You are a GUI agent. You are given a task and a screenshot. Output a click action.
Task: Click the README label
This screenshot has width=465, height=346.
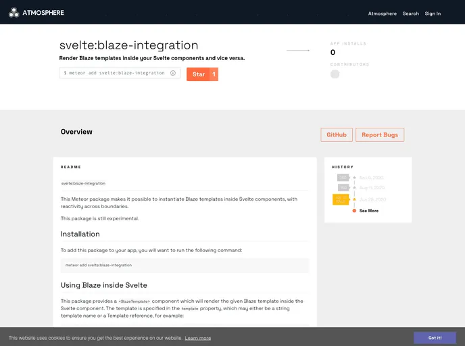pos(71,167)
